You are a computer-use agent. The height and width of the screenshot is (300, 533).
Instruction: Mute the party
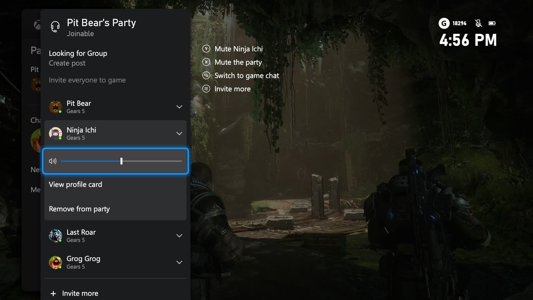[238, 62]
